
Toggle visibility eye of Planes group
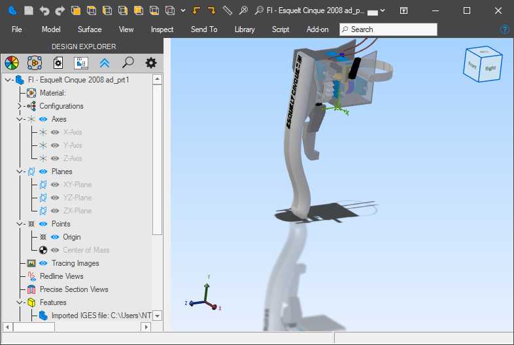43,172
